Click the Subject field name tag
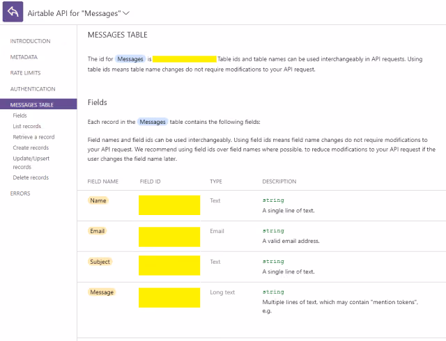 point(100,262)
